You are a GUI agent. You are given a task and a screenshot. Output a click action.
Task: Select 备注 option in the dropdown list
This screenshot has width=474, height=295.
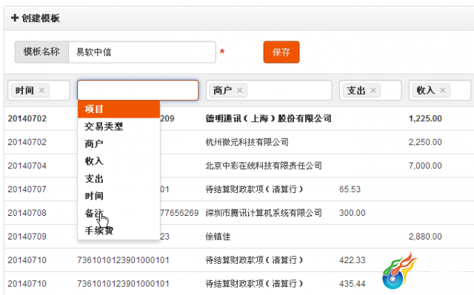[x=118, y=213]
